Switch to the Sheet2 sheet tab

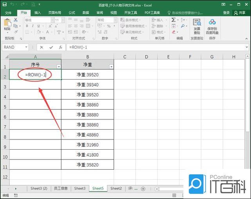(x=116, y=188)
